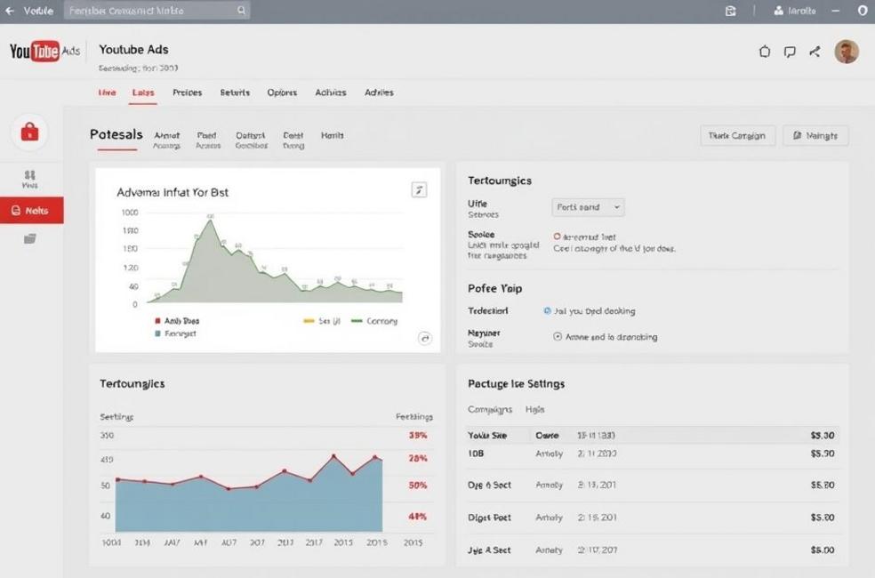Open the user profile avatar

(846, 52)
